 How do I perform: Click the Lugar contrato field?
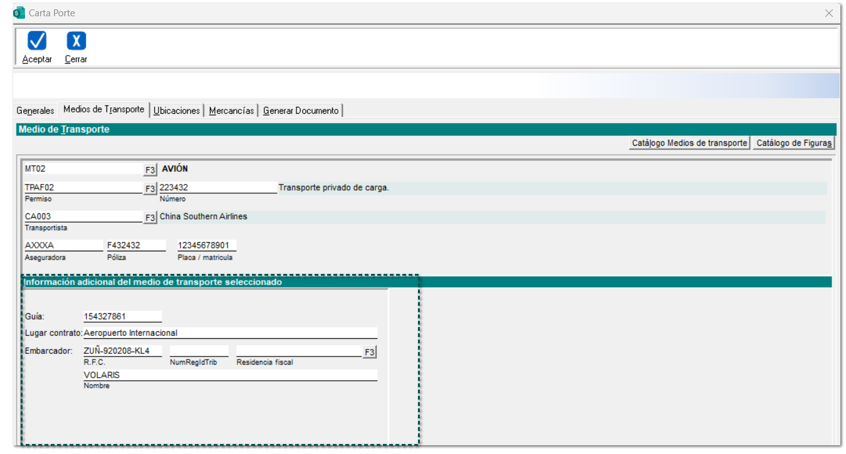pos(230,333)
